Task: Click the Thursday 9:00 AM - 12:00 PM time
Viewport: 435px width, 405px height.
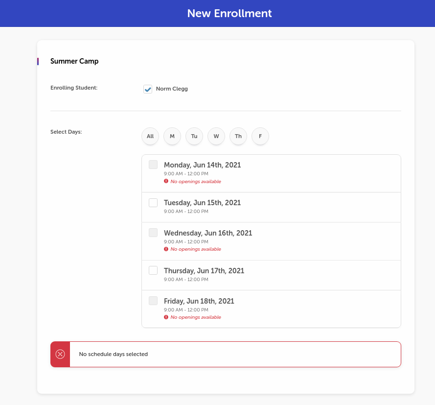Action: point(186,279)
